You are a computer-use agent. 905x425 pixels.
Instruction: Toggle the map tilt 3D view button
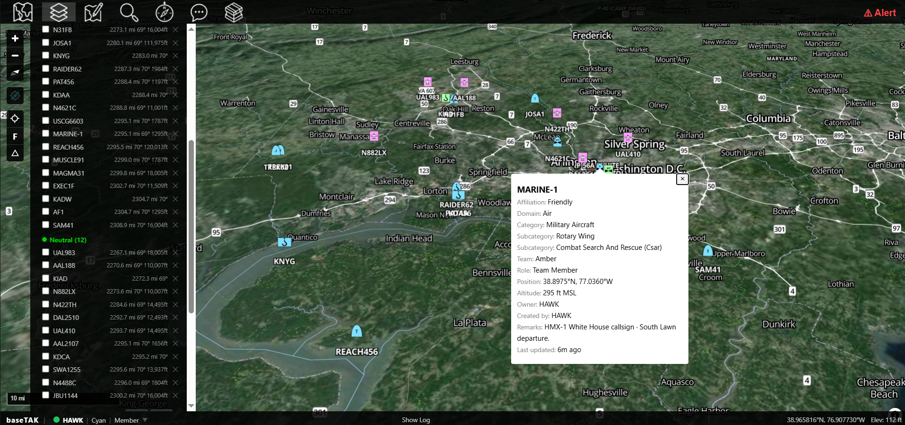(x=15, y=72)
